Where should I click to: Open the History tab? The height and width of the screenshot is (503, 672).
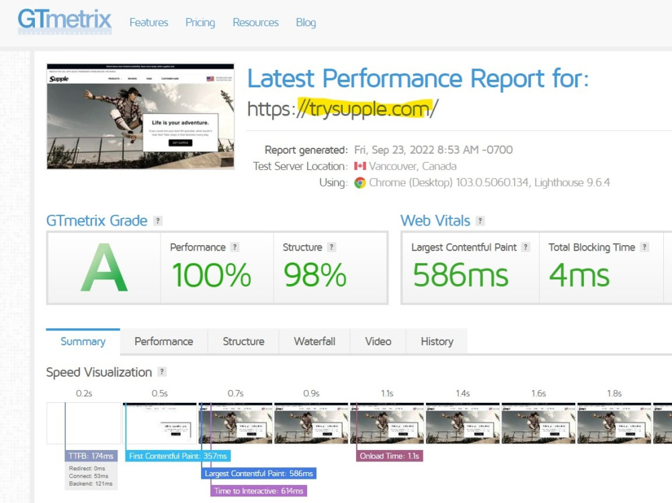[437, 341]
